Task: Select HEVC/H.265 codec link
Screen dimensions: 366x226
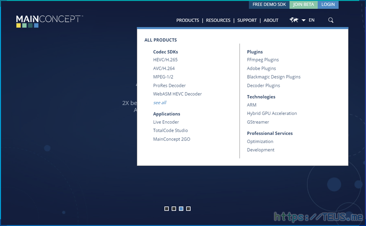Action: 165,60
